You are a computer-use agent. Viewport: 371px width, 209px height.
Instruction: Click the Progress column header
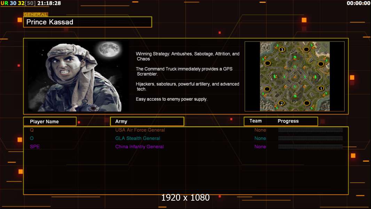pos(288,121)
